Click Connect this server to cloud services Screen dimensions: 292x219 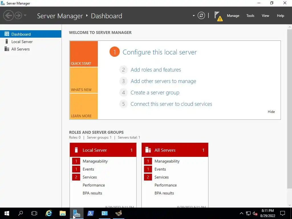click(171, 104)
